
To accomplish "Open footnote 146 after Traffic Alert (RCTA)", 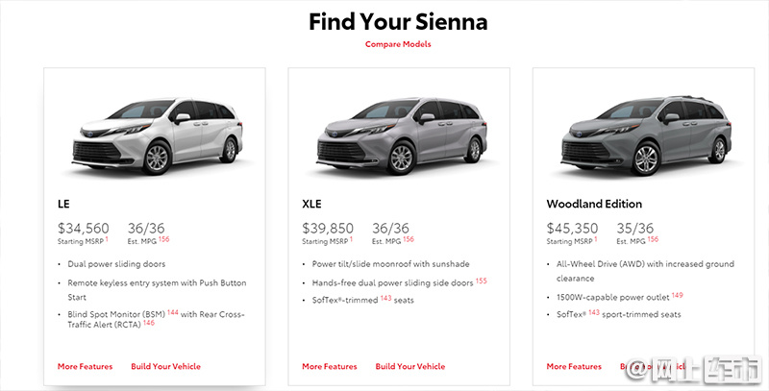I will coord(149,323).
